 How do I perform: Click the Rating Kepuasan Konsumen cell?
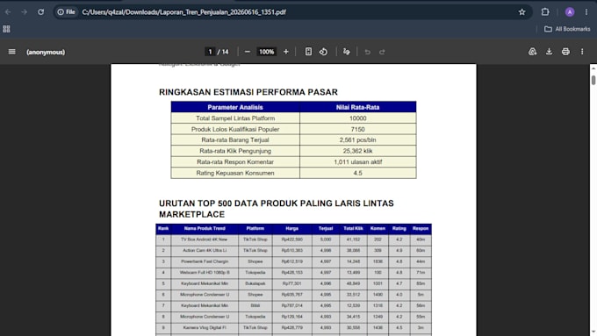[235, 173]
